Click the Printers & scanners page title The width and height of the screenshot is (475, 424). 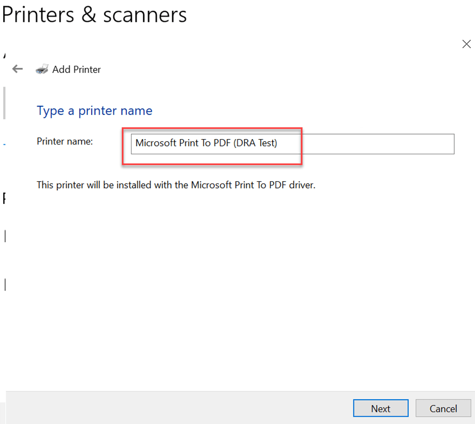pos(94,14)
